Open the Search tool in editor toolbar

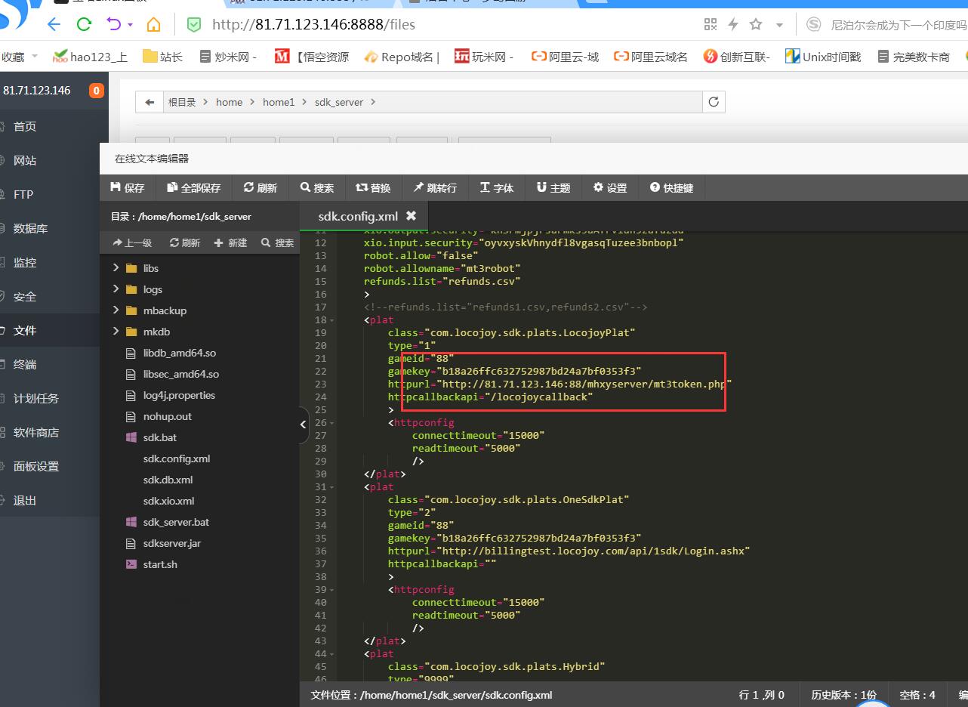point(316,187)
